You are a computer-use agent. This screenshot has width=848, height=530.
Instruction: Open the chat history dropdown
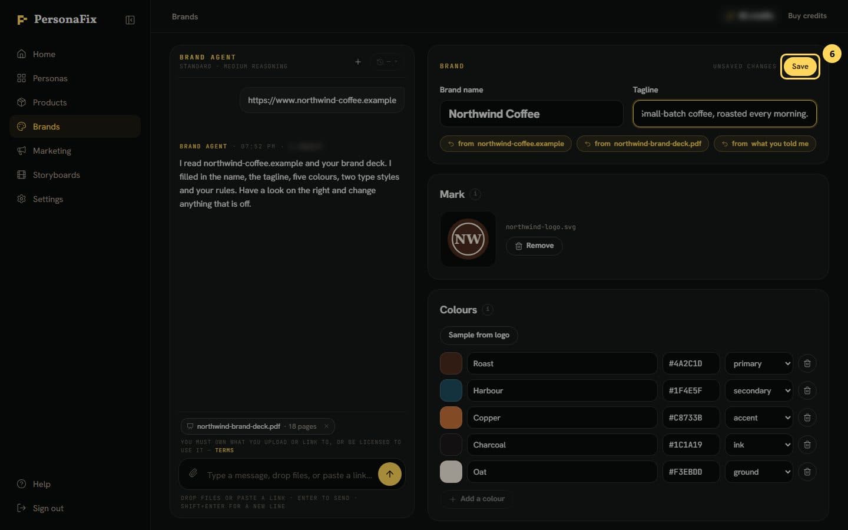click(387, 62)
